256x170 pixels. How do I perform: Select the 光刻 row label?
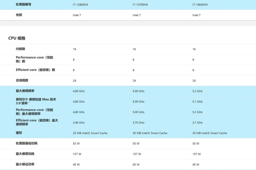[x=19, y=15]
